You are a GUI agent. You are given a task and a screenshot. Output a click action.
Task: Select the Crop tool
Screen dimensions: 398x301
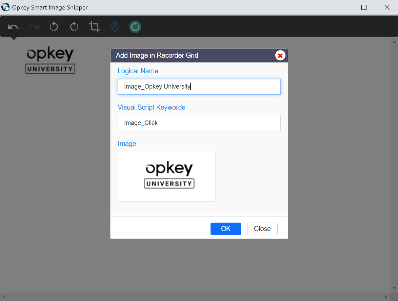click(95, 27)
